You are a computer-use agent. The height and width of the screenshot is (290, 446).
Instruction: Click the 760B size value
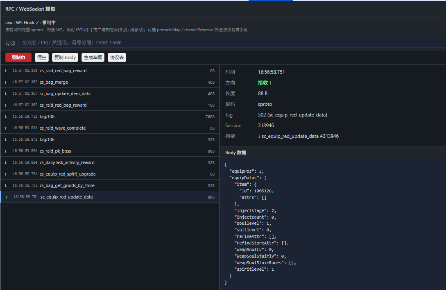tap(210, 117)
